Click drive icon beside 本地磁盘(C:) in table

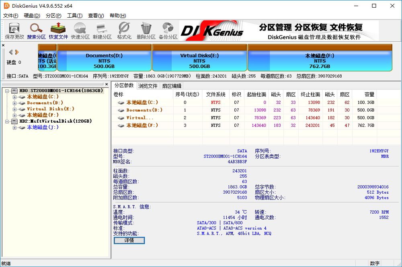121,103
